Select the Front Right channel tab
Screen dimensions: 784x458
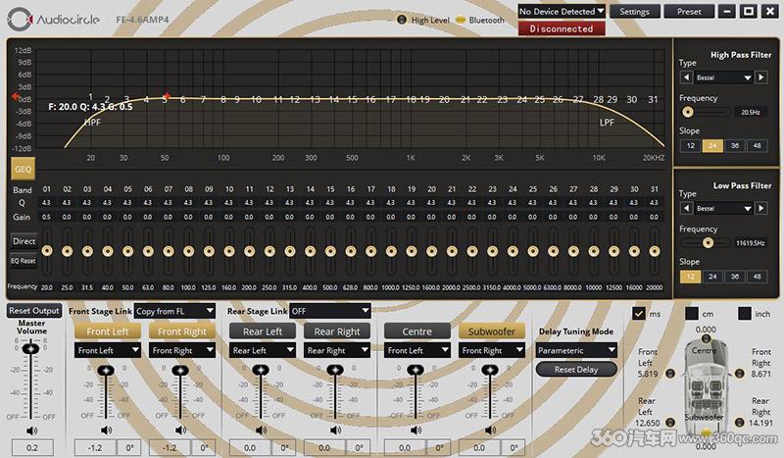click(x=182, y=331)
